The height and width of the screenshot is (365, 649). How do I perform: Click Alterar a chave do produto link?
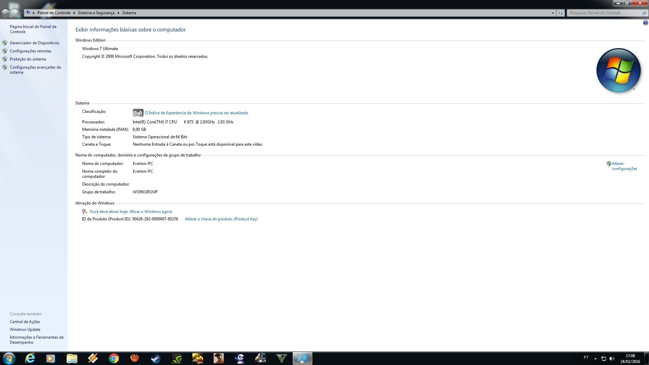tap(221, 219)
